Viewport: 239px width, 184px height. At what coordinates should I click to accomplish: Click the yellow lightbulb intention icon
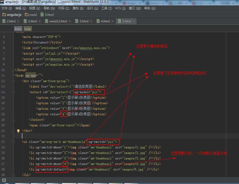click(x=18, y=131)
